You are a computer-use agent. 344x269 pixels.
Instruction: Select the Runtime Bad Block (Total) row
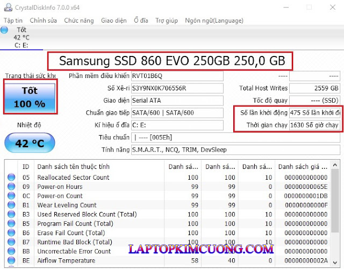point(168,242)
